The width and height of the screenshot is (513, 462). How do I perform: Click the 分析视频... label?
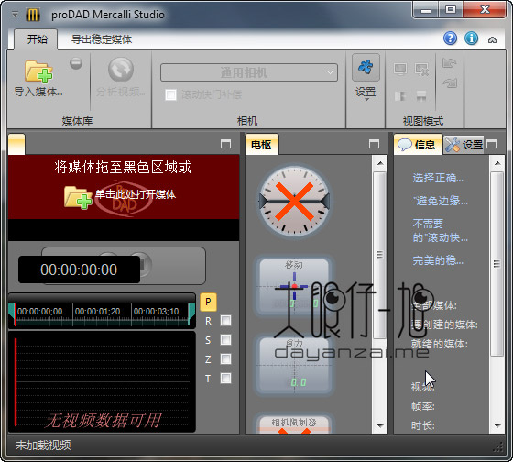tap(121, 92)
